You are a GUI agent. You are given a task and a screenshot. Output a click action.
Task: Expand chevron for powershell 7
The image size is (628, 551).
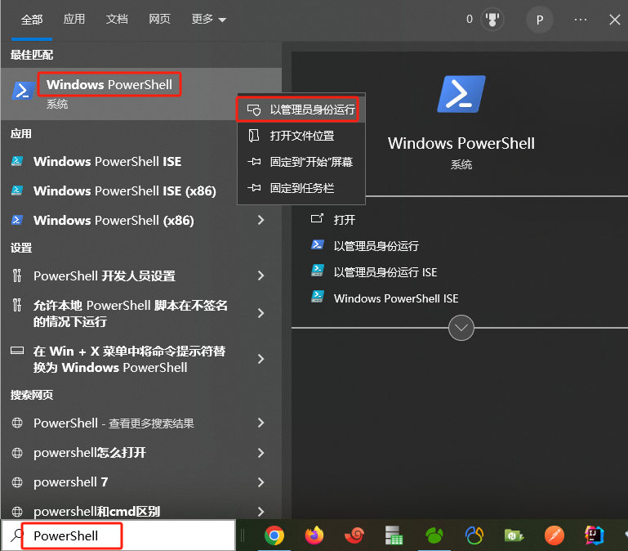(261, 482)
